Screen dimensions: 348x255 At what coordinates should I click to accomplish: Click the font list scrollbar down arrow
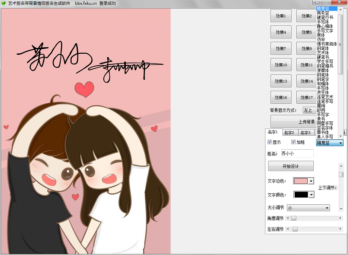tap(341, 136)
